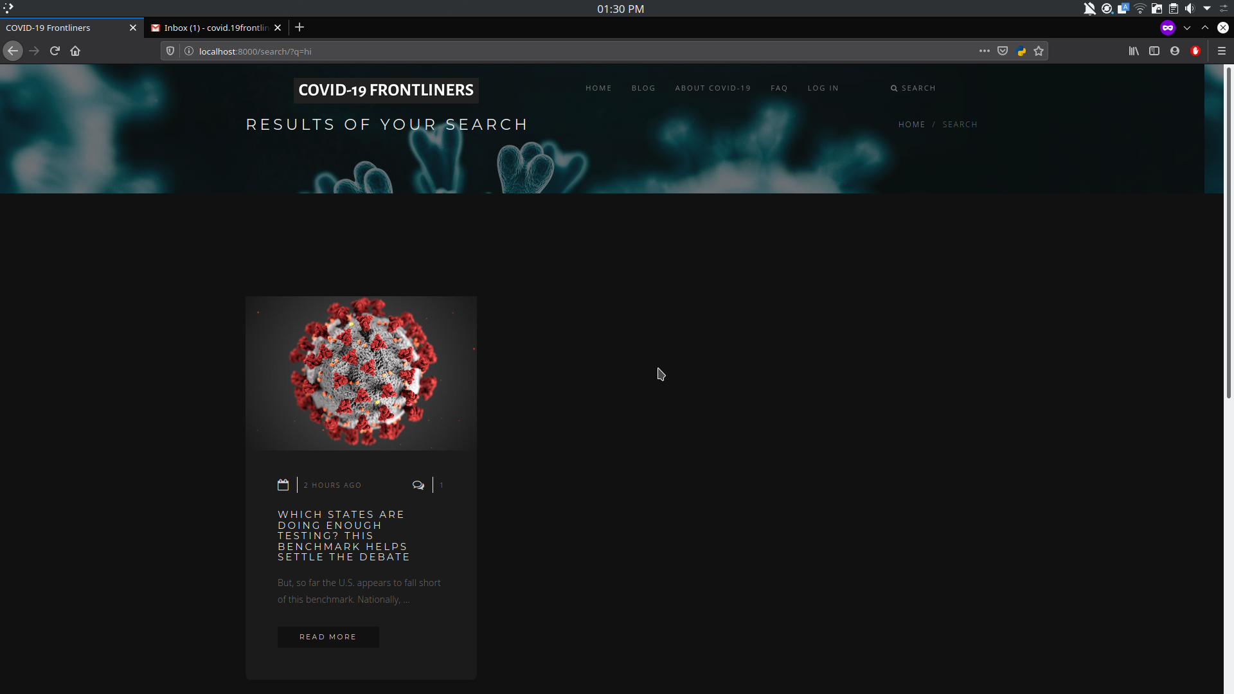This screenshot has height=694, width=1234.
Task: Save page to Pocket icon
Action: 1003,51
